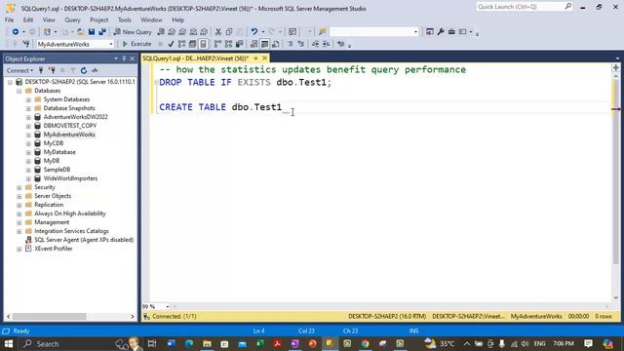Expand the Security folder node

point(19,187)
